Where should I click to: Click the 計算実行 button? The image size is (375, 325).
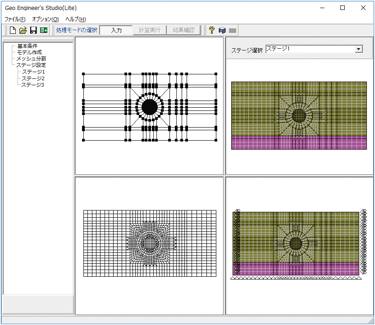(x=150, y=30)
